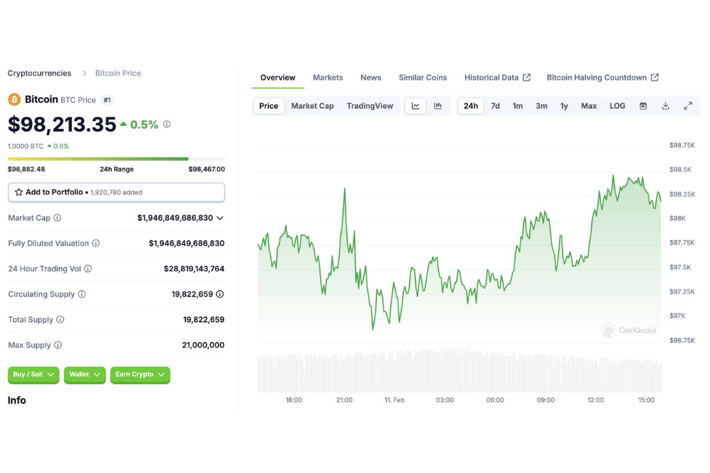Switch to the Markets tab
Viewport: 710px width, 473px height.
(328, 78)
